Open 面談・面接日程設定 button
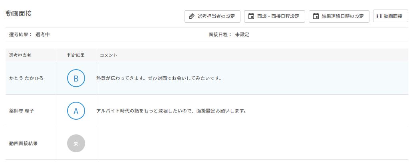 [274, 16]
